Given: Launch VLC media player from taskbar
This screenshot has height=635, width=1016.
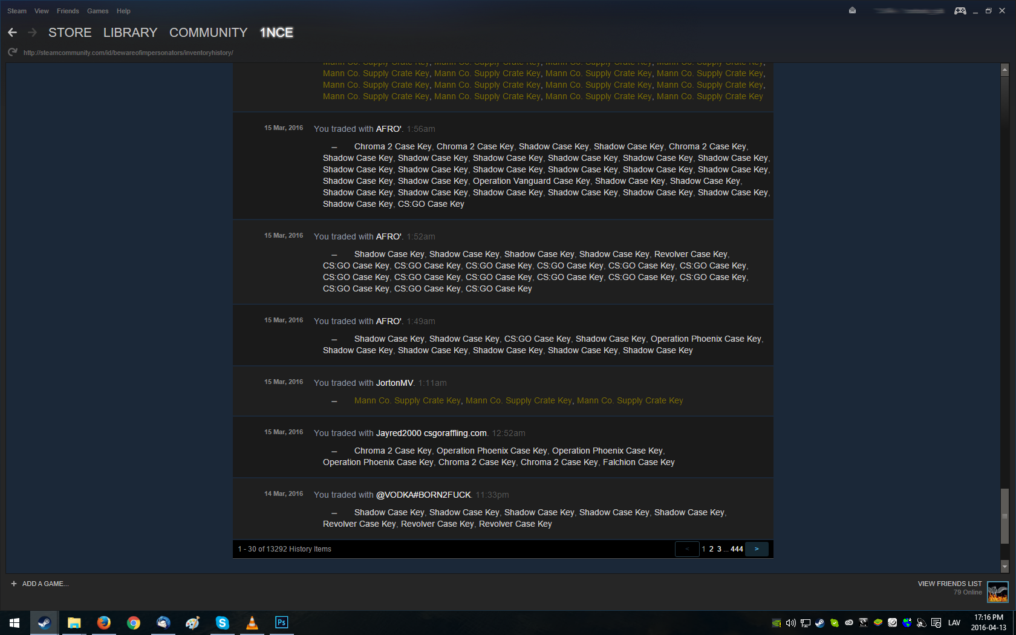Looking at the screenshot, I should coord(252,622).
